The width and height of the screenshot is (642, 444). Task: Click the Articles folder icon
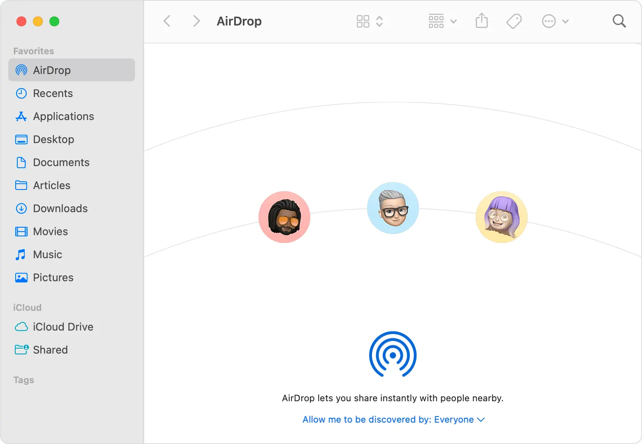tap(21, 185)
